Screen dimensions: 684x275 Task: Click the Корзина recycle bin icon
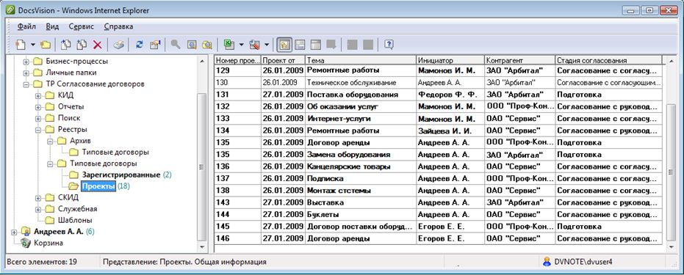coord(26,243)
